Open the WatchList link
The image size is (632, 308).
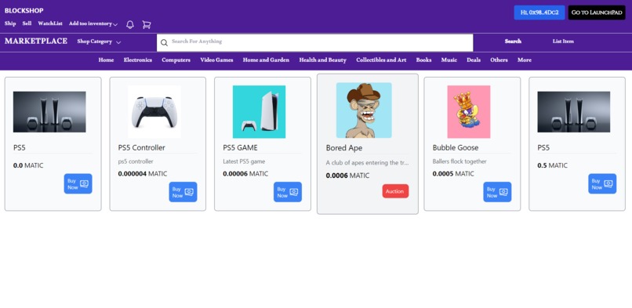tap(50, 24)
